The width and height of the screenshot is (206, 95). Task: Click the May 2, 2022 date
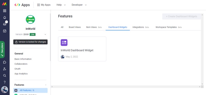72,57
